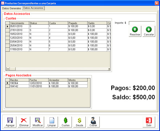Select the 18/02/2010 vencimiento cell
This screenshot has width=160, height=131.
pos(19,34)
